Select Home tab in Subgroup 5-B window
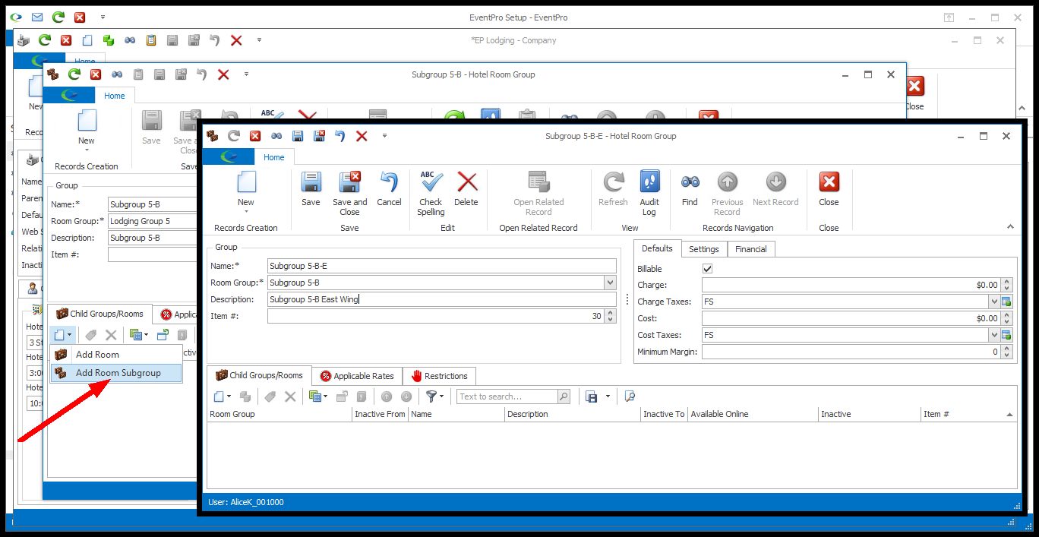The image size is (1039, 537). pyautogui.click(x=115, y=96)
